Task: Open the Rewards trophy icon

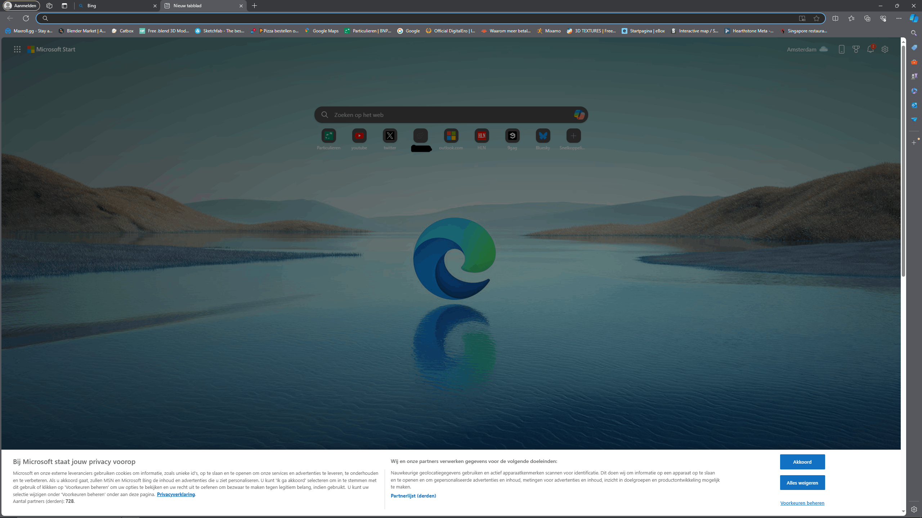Action: pos(856,49)
